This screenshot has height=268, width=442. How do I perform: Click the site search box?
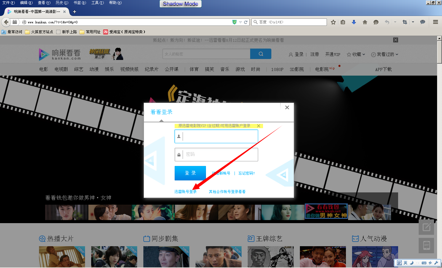[x=206, y=54]
